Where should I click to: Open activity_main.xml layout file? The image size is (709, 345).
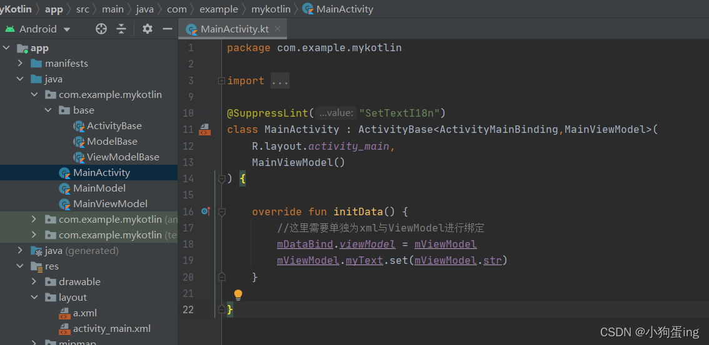click(111, 329)
